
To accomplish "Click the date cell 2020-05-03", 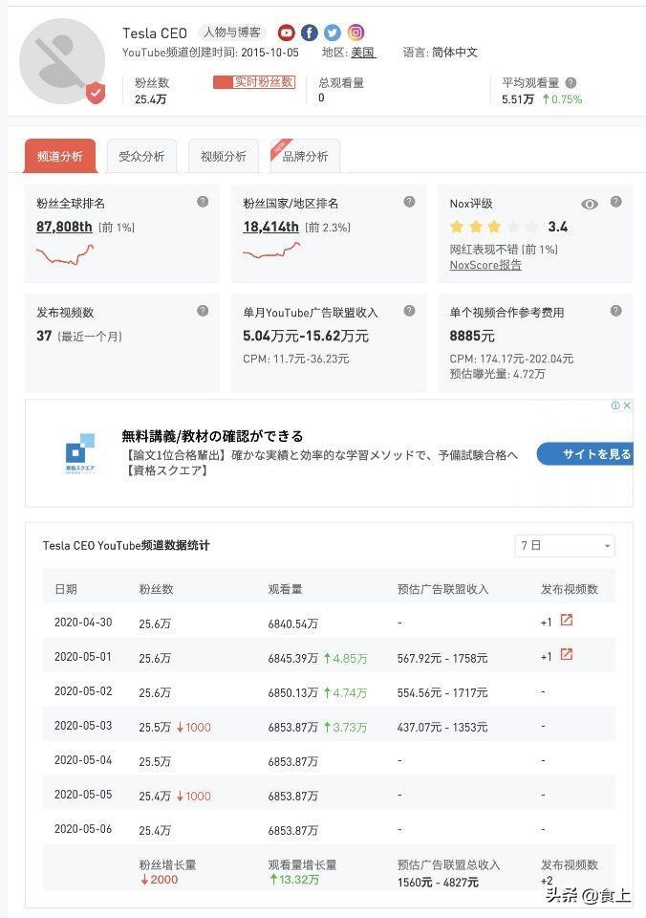I will pos(83,726).
